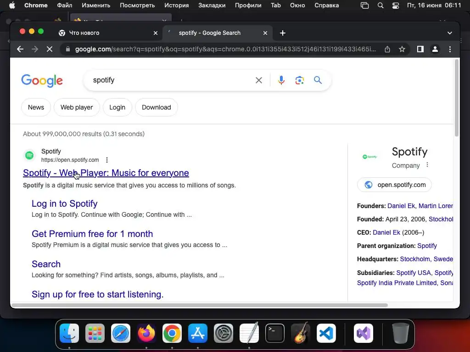470x352 pixels.
Task: Open the more options dots beside open.spotify.com URL
Action: 107,160
